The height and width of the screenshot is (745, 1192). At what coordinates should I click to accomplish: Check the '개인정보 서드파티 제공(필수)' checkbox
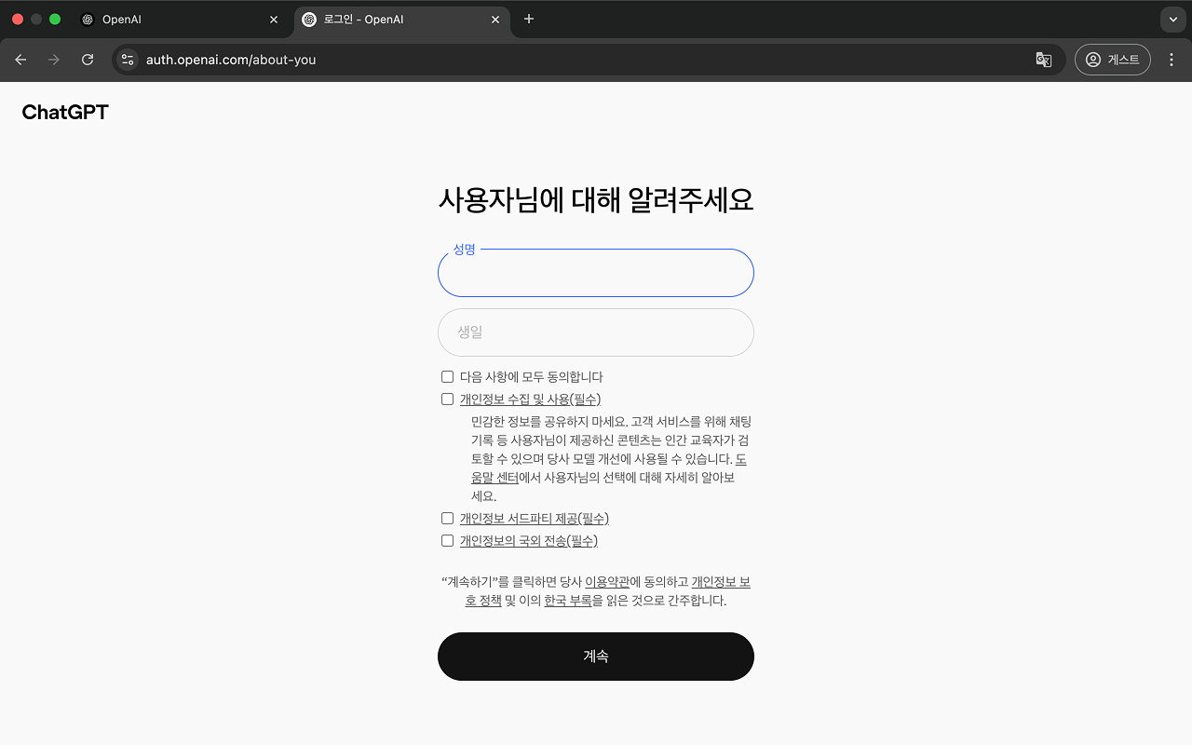click(447, 518)
